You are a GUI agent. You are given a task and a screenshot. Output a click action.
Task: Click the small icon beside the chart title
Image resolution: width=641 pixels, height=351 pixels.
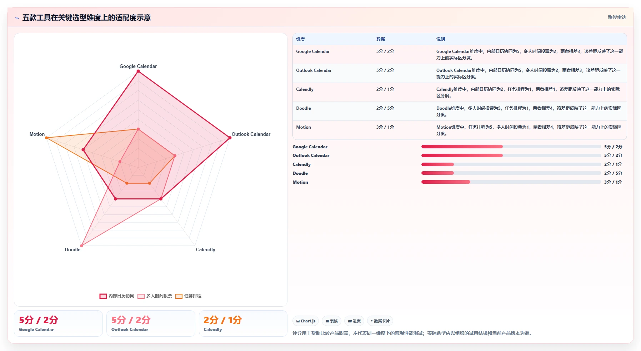(17, 18)
